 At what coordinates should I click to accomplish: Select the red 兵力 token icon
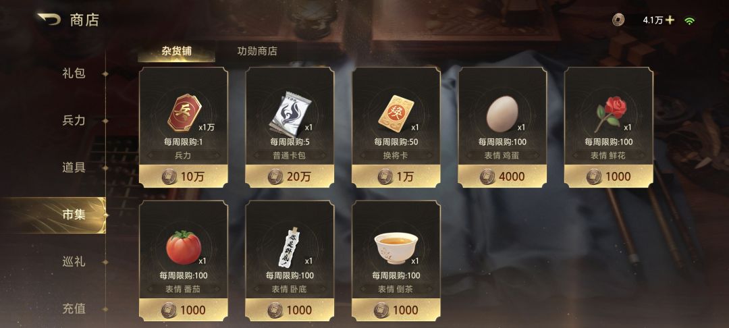[184, 113]
